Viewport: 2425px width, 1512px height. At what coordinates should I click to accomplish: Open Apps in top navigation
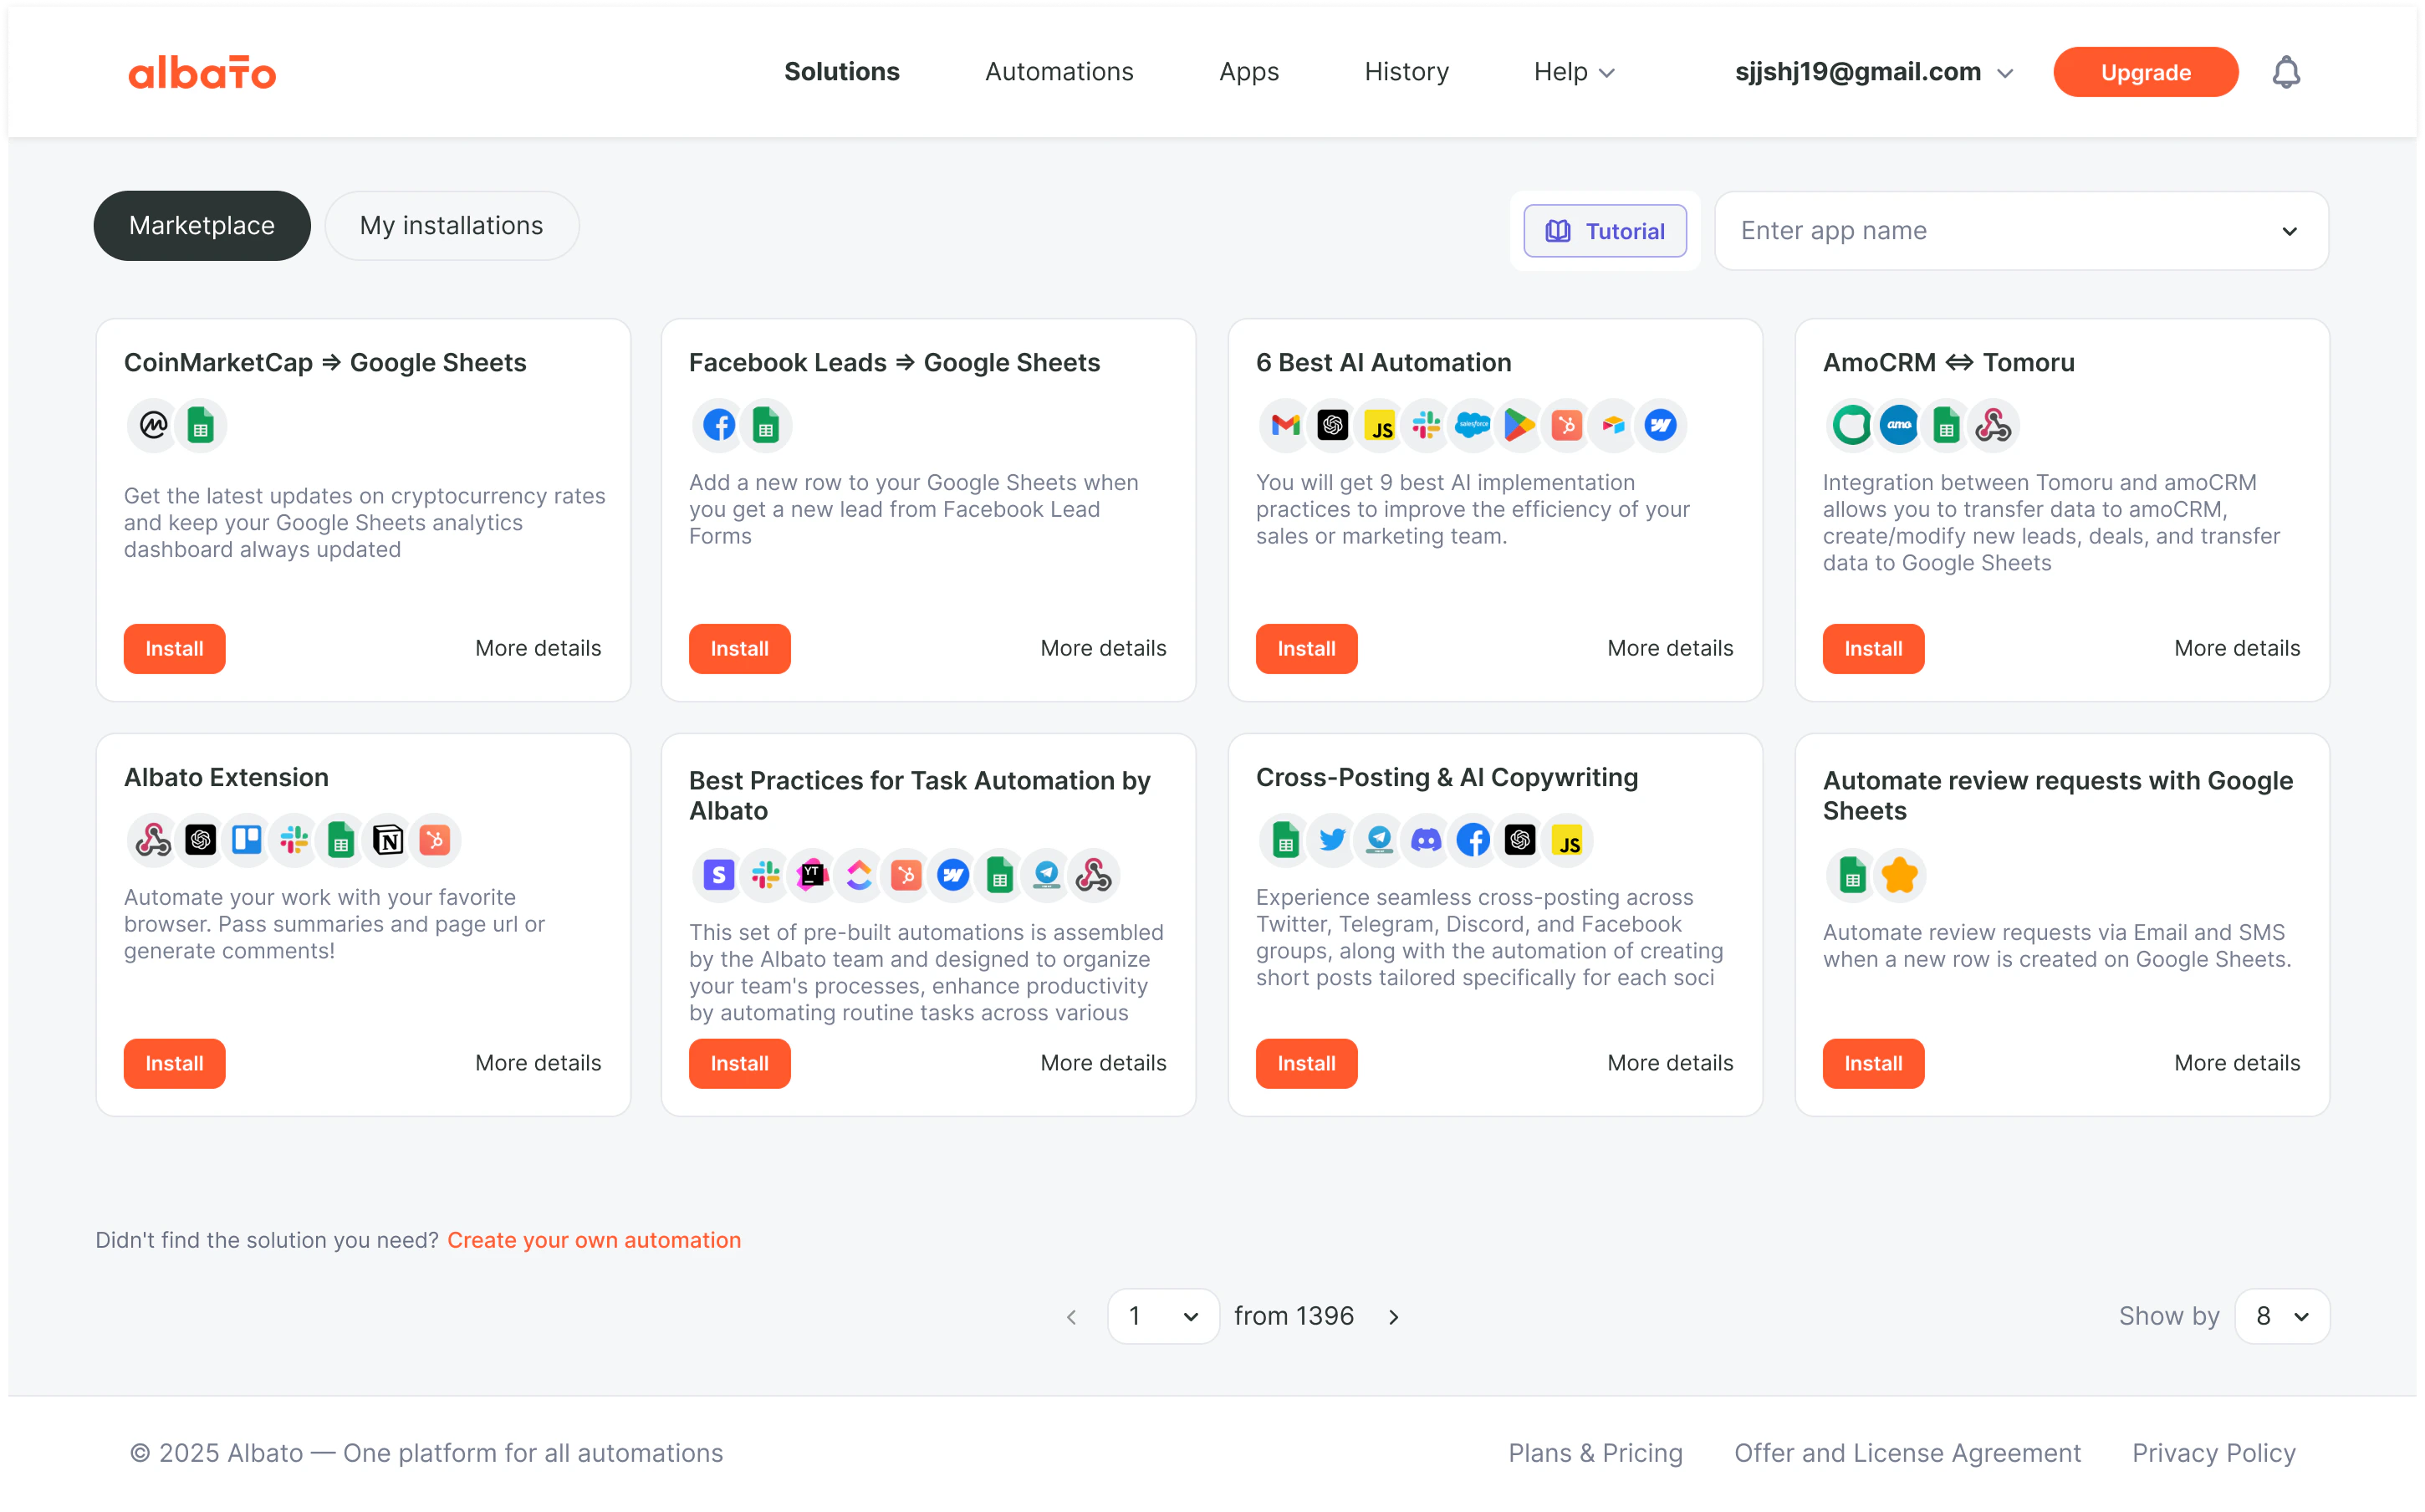1249,72
